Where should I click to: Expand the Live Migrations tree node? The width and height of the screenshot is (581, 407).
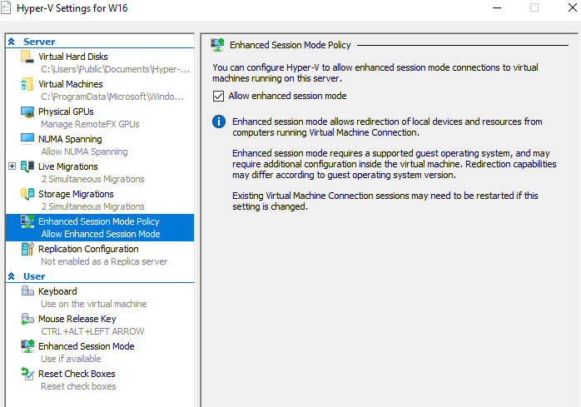coord(12,166)
